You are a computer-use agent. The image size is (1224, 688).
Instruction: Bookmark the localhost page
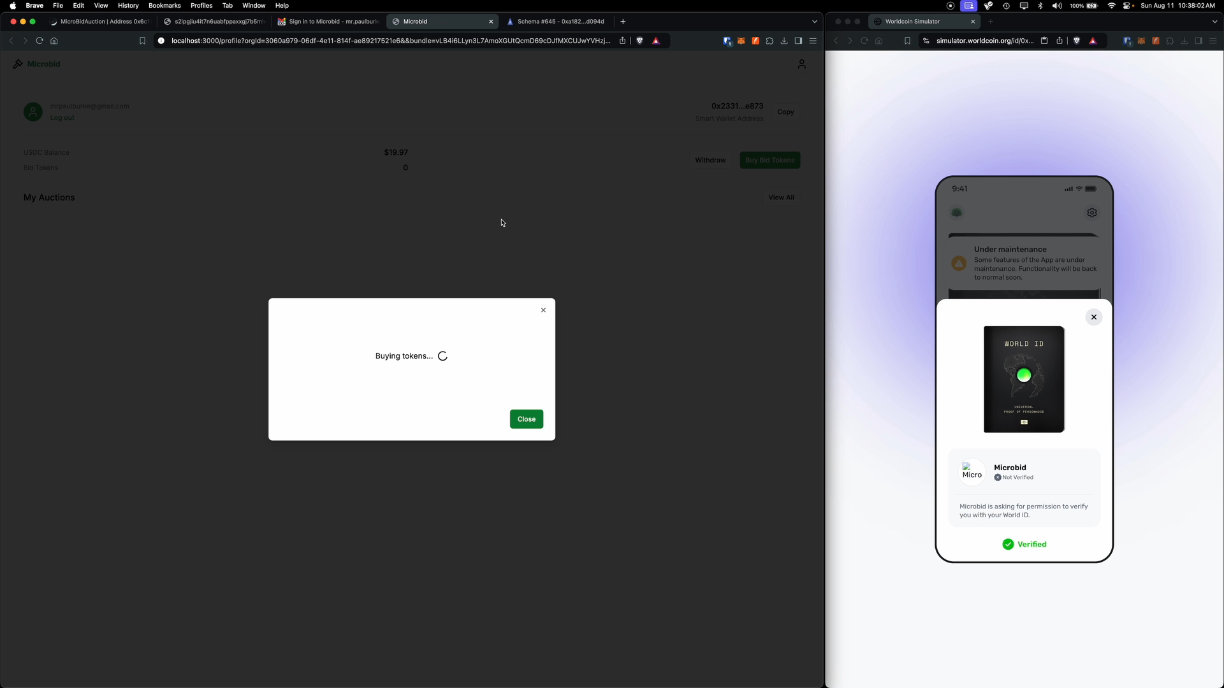(x=142, y=41)
